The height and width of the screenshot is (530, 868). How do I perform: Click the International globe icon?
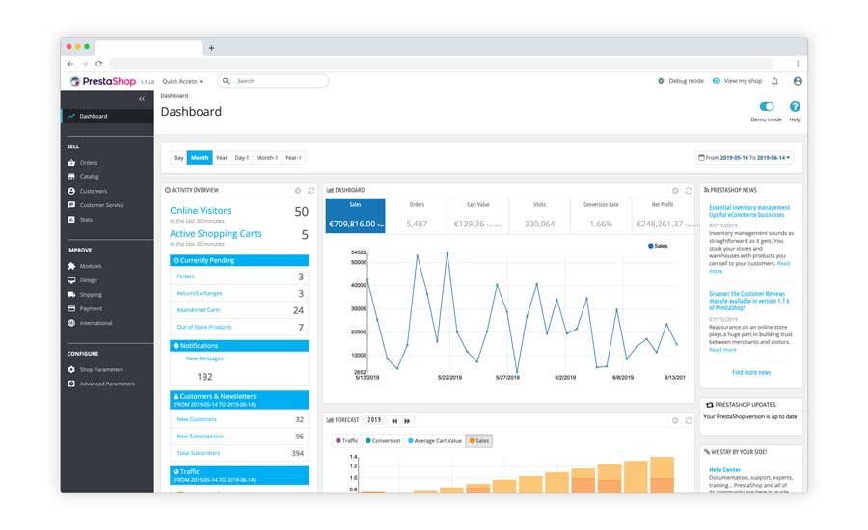click(71, 323)
